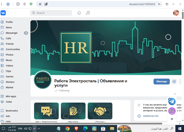Open the handshake menu tile

[100, 111]
